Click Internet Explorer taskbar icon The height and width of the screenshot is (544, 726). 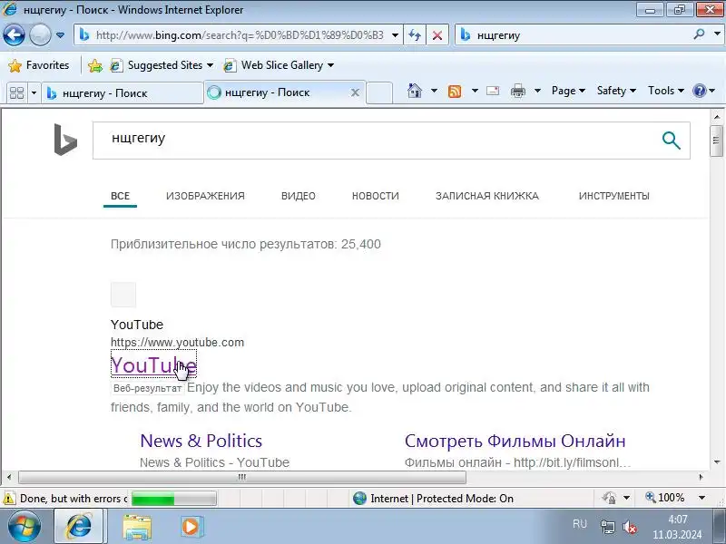(x=79, y=527)
